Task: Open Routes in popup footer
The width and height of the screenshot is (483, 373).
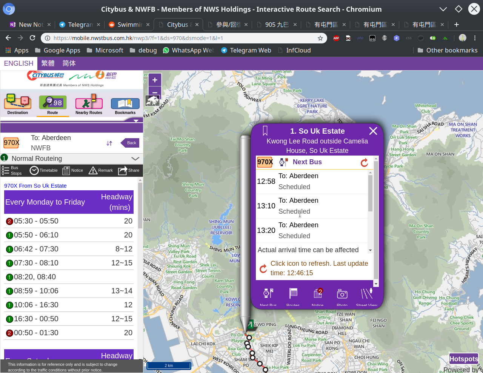Action: click(x=293, y=296)
